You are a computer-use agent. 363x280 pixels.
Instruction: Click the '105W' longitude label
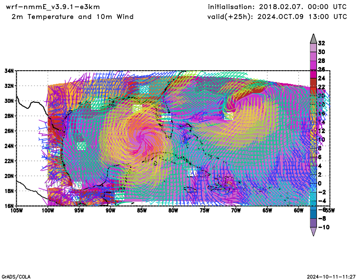click(x=16, y=210)
